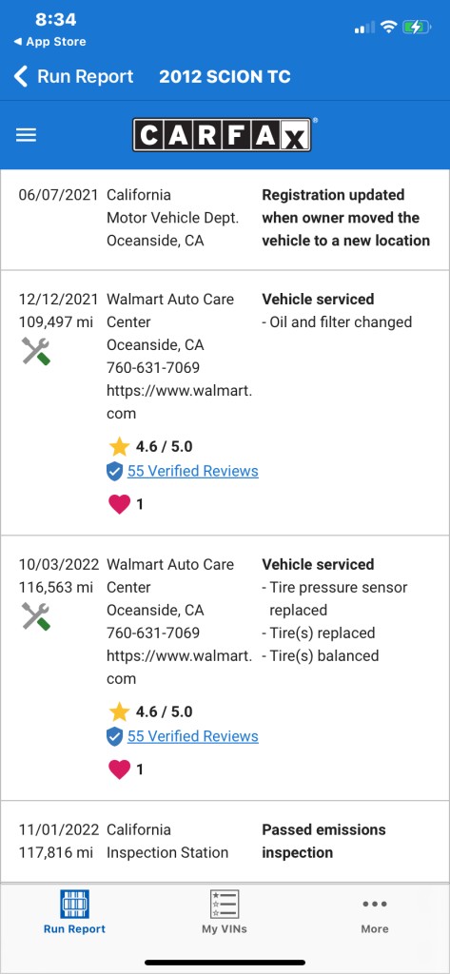Tap verified shield icon in 10/03/2022 entry

point(115,737)
